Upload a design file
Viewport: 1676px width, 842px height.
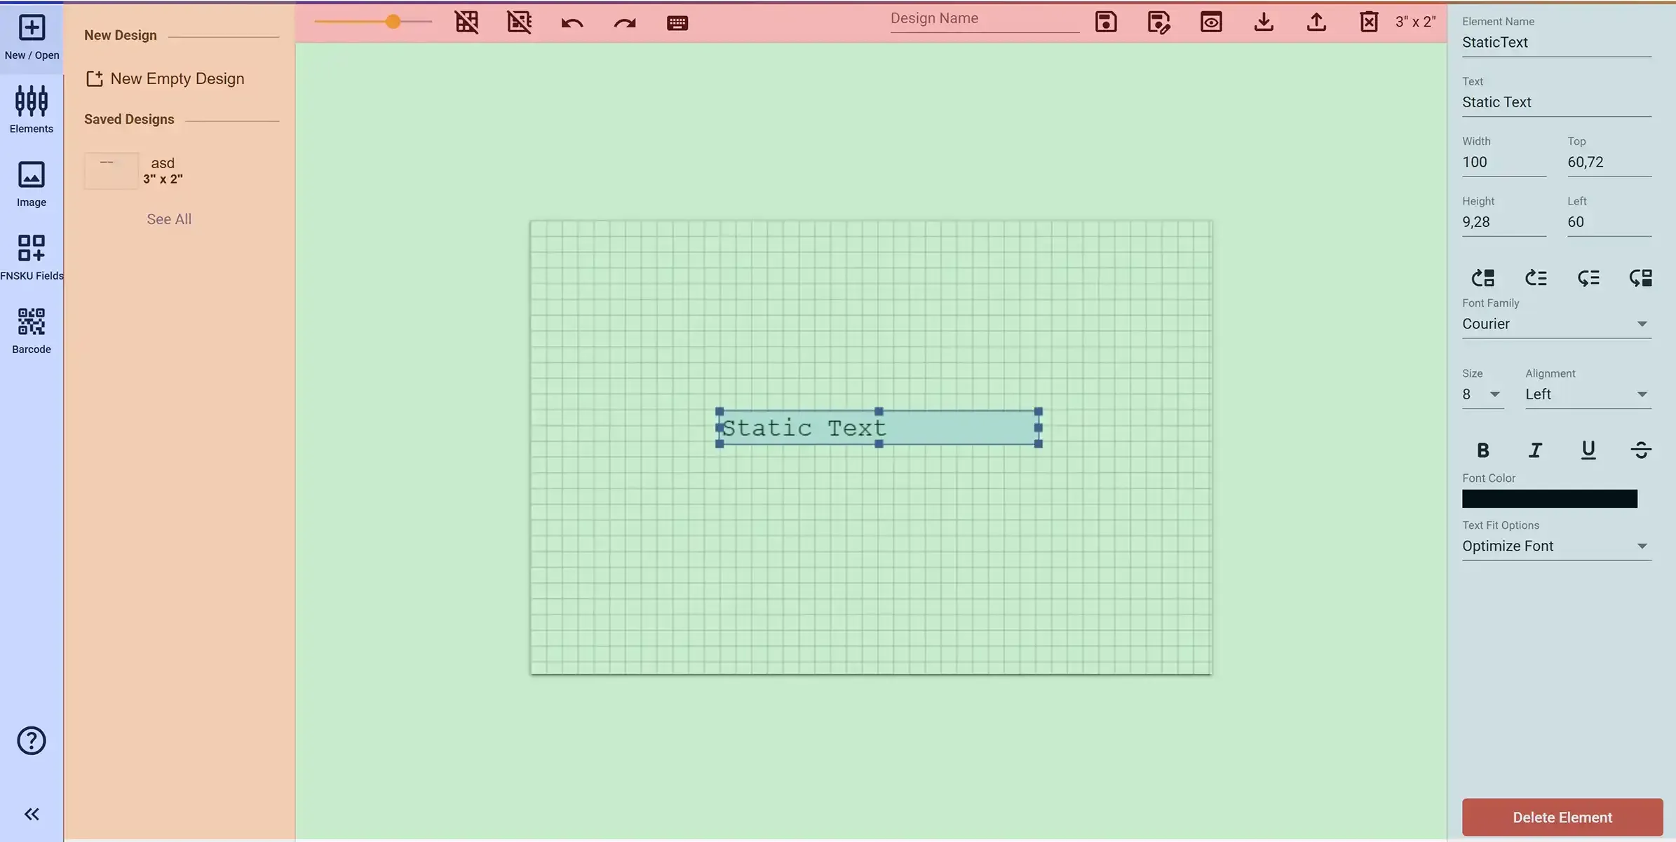tap(1316, 22)
